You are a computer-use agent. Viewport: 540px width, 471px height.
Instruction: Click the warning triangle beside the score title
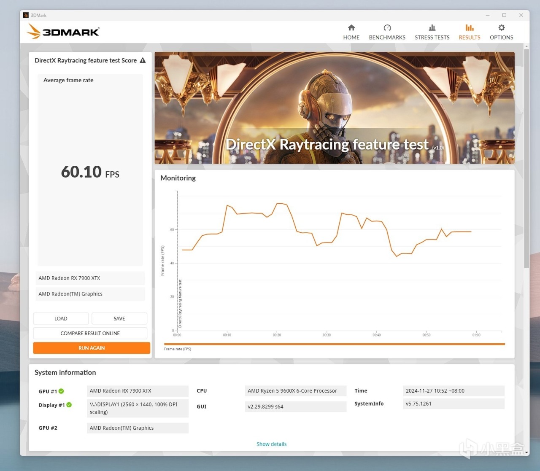click(x=143, y=60)
